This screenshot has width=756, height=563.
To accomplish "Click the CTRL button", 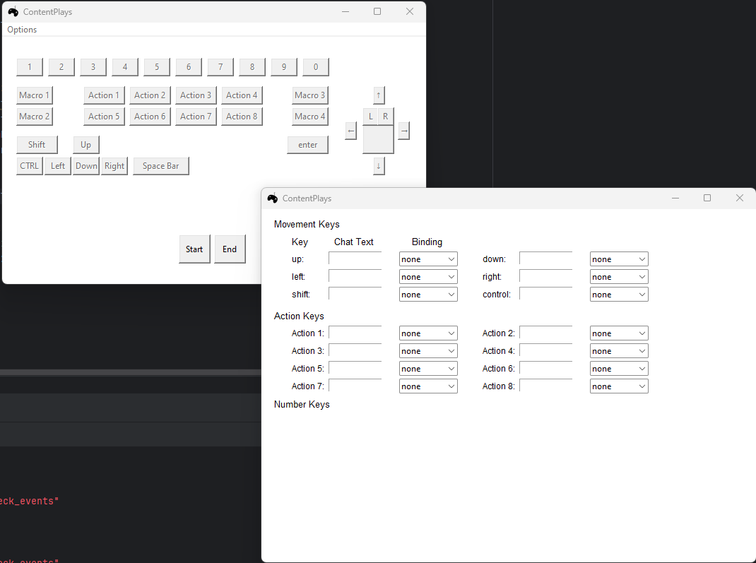I will pos(30,166).
